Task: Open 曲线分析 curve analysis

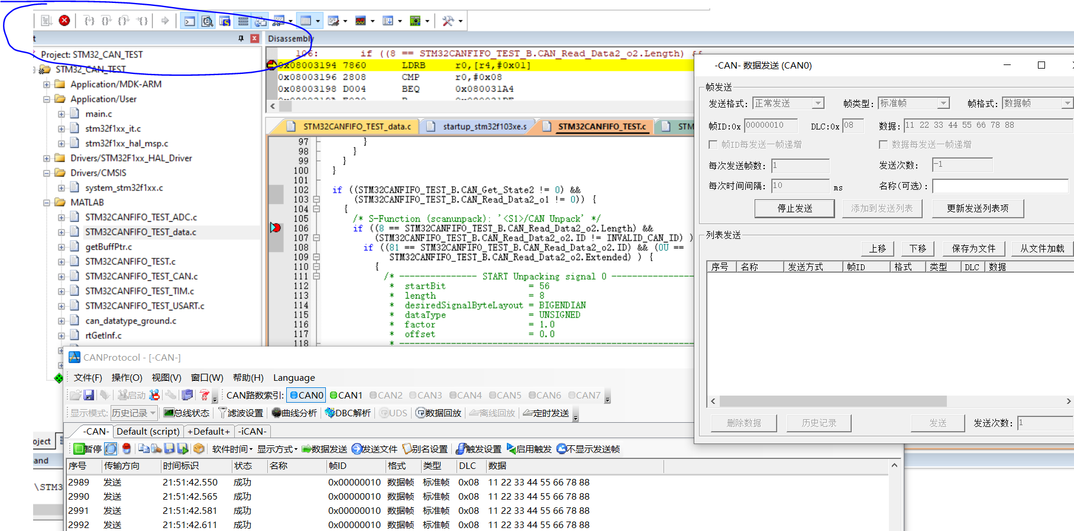Action: pos(294,413)
